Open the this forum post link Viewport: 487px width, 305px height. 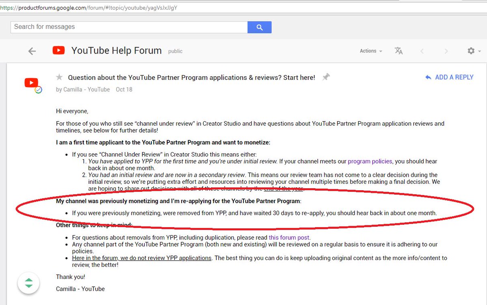[x=289, y=238]
